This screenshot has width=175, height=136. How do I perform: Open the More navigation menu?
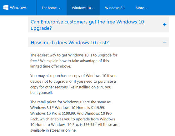coord(142,8)
